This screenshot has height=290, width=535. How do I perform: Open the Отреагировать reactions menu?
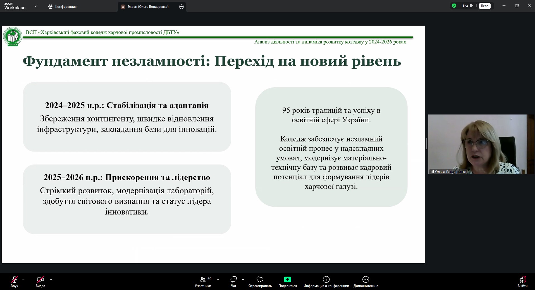pos(260,281)
